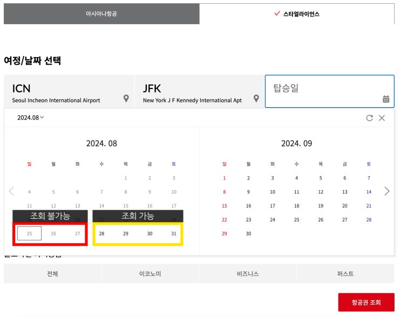Click the disabled August 26 date
Screen dimensions: 401x318
click(53, 233)
